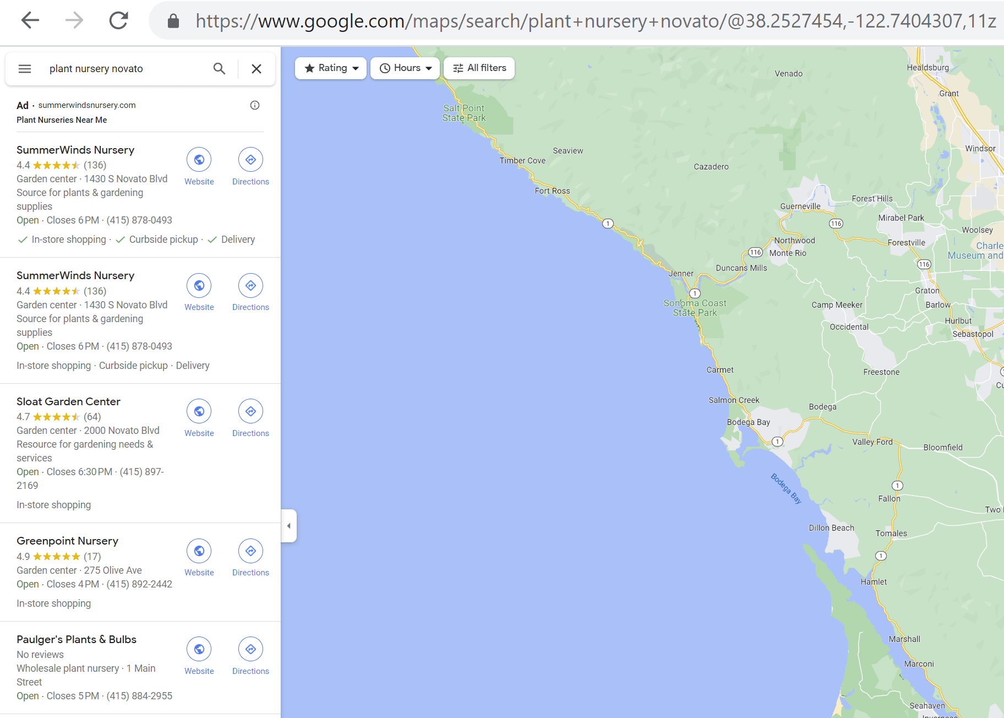1004x718 pixels.
Task: Get directions to Greenpoint Nursery
Action: click(x=250, y=551)
